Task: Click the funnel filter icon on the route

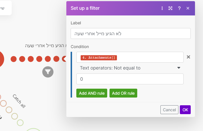Action: pos(48,72)
